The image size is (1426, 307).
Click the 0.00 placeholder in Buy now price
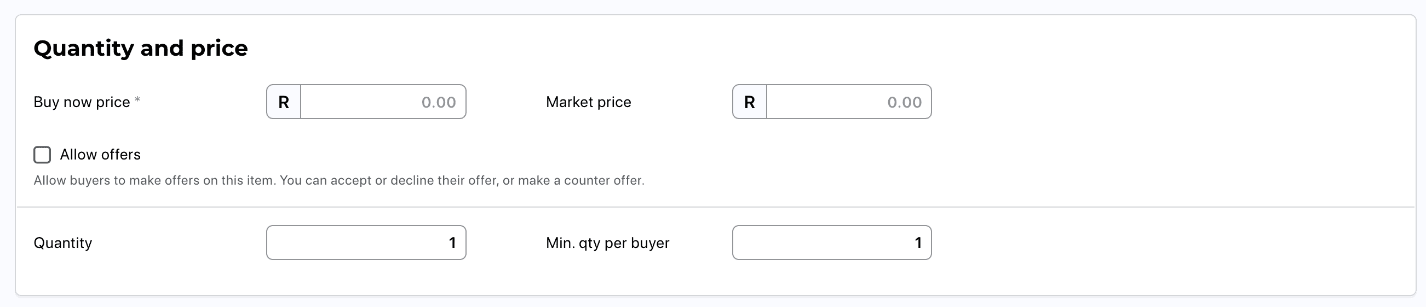tap(439, 102)
